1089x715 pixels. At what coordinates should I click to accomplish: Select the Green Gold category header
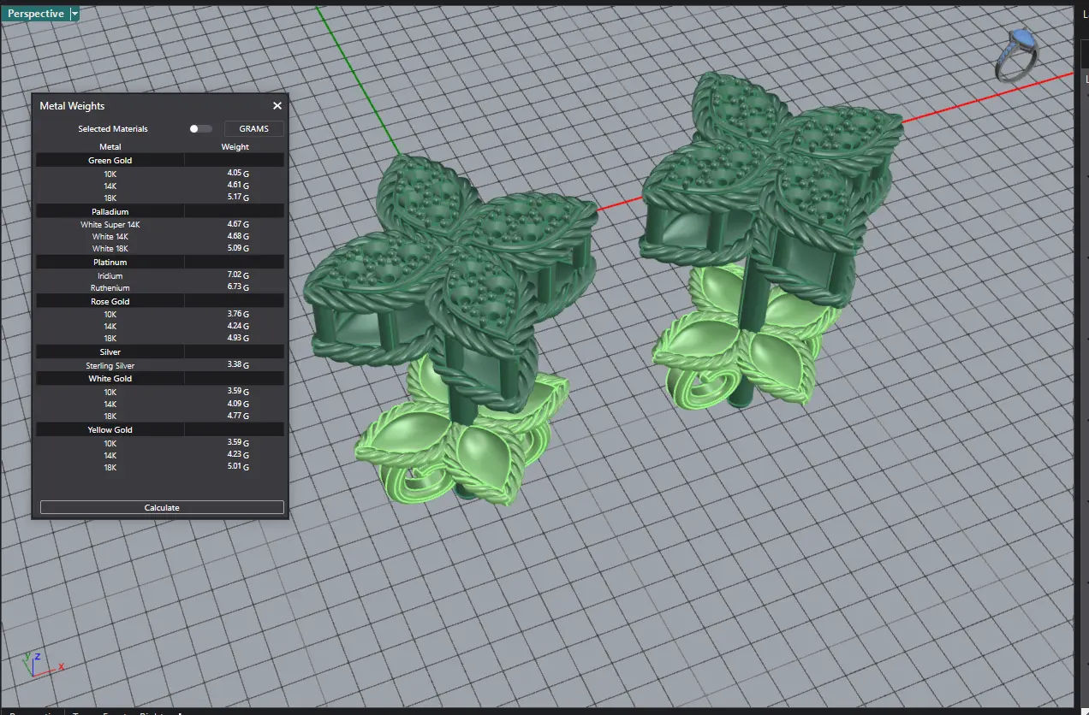point(110,161)
